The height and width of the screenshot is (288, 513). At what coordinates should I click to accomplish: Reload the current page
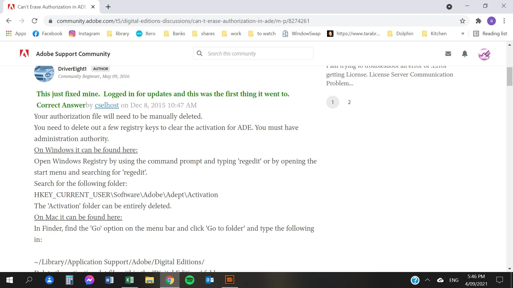(x=34, y=21)
